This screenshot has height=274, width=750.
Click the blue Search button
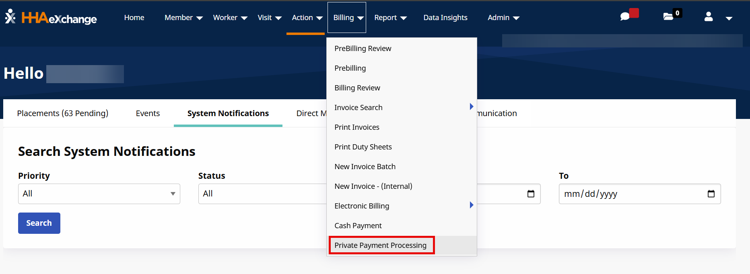point(39,223)
